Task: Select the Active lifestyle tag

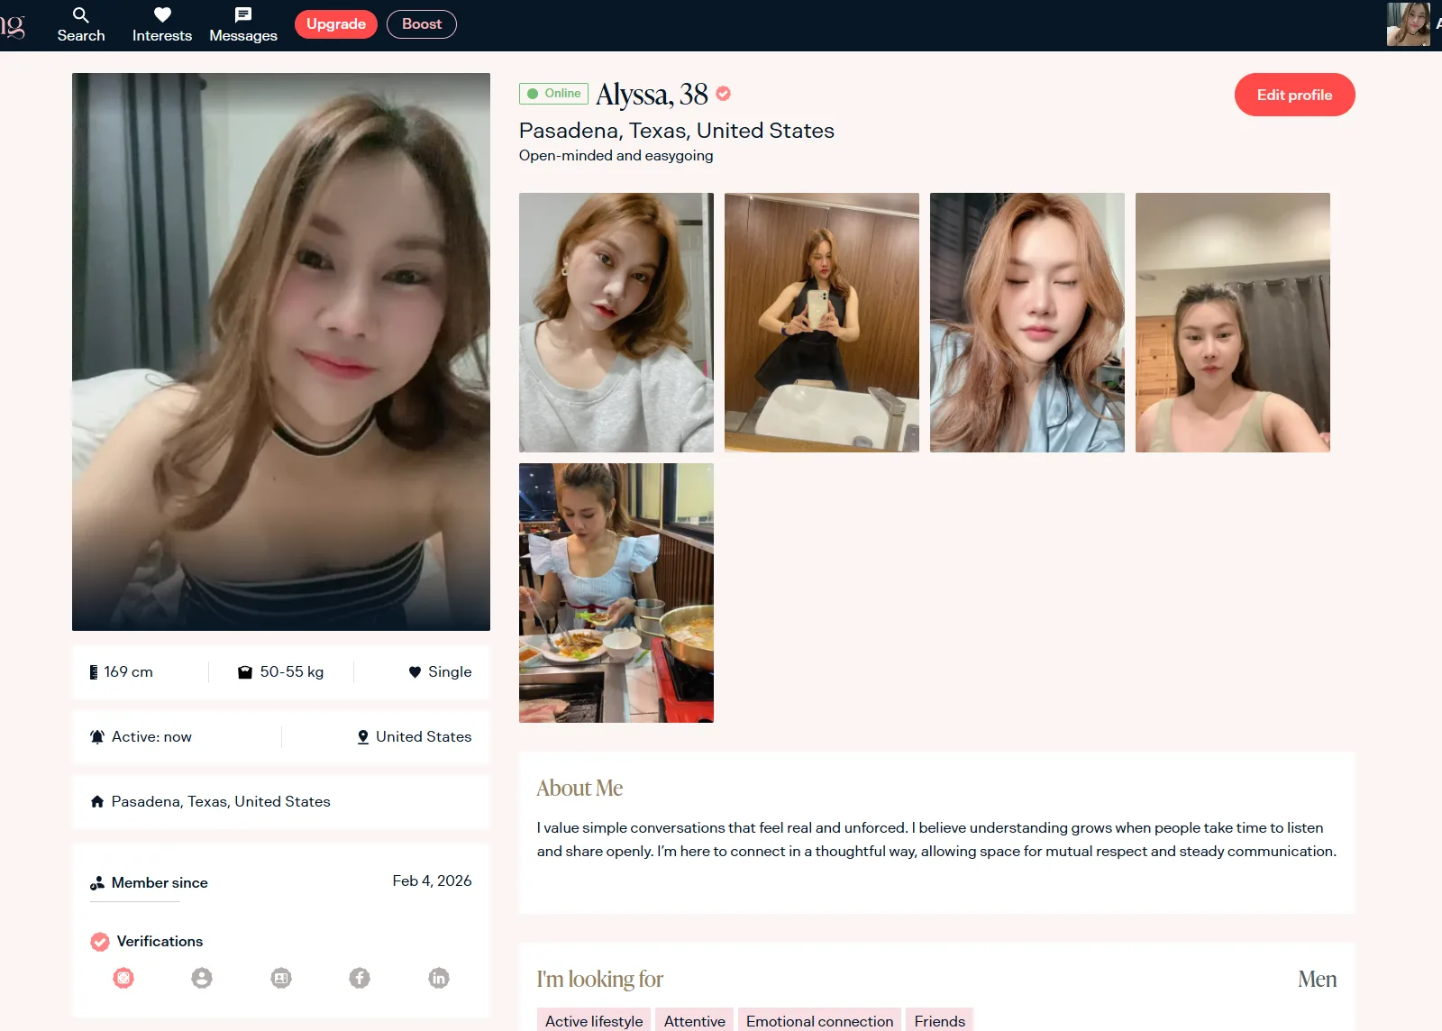Action: pos(594,1020)
